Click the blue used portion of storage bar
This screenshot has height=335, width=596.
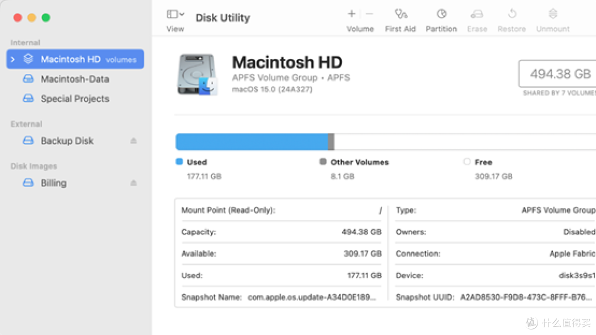(x=252, y=142)
